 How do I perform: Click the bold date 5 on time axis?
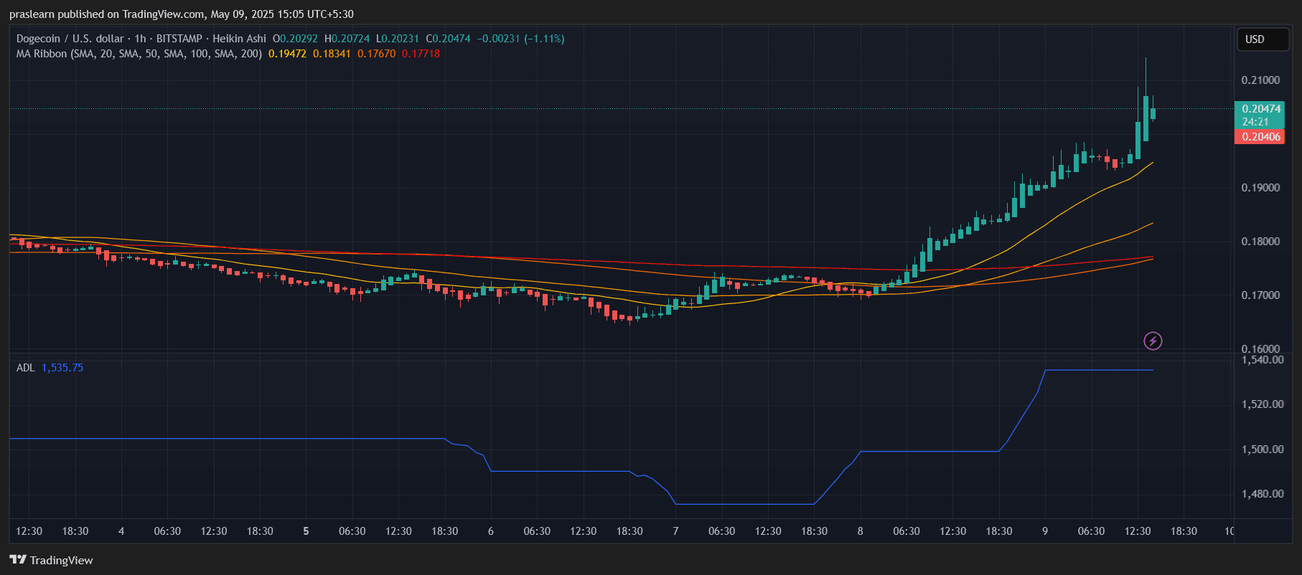click(x=306, y=531)
